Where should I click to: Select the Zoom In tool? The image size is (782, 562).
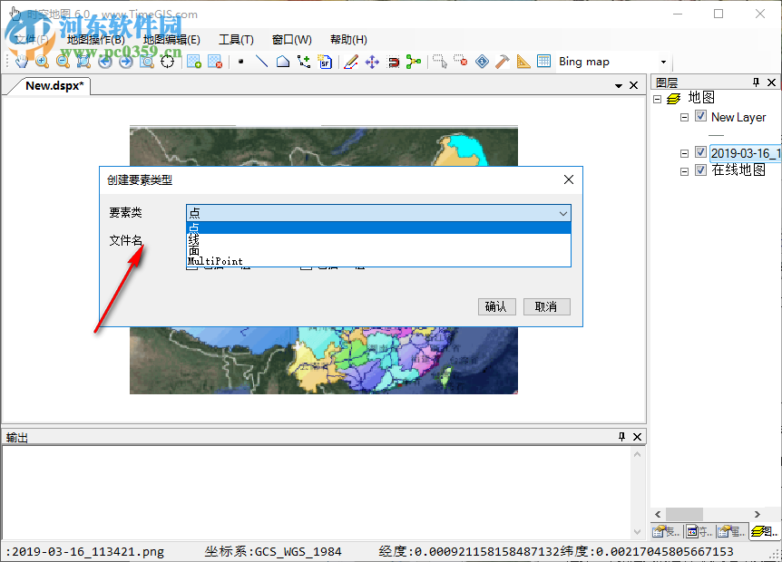click(x=41, y=61)
